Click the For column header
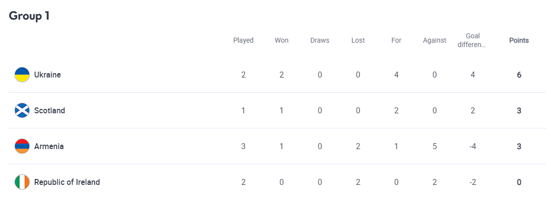Viewport: 551px width, 205px height. 396,40
